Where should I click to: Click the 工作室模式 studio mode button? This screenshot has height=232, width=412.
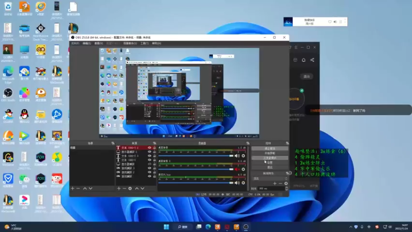(269, 158)
